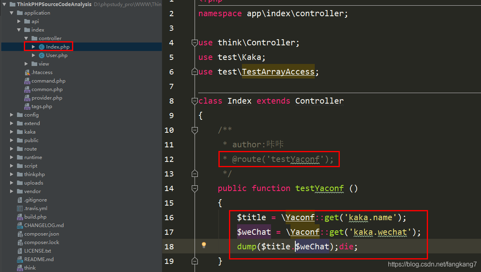This screenshot has height=272, width=481.
Task: Expand the Index.php class node
Action: pyautogui.click(x=34, y=47)
